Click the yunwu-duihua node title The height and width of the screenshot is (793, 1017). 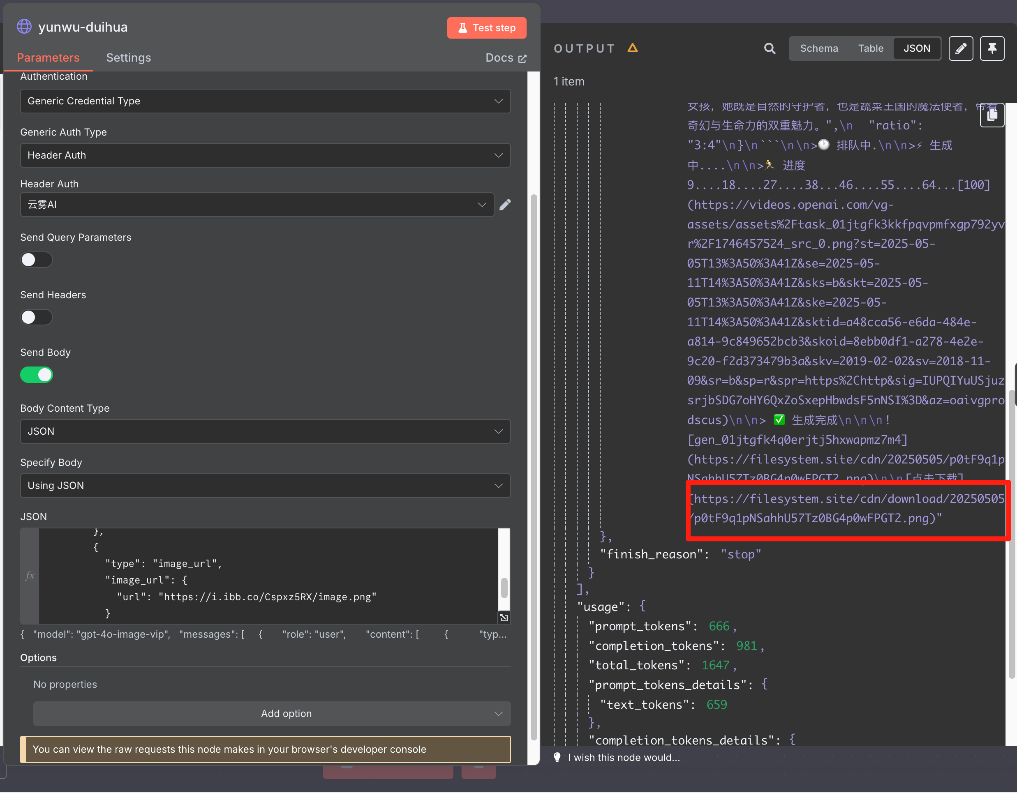[83, 27]
